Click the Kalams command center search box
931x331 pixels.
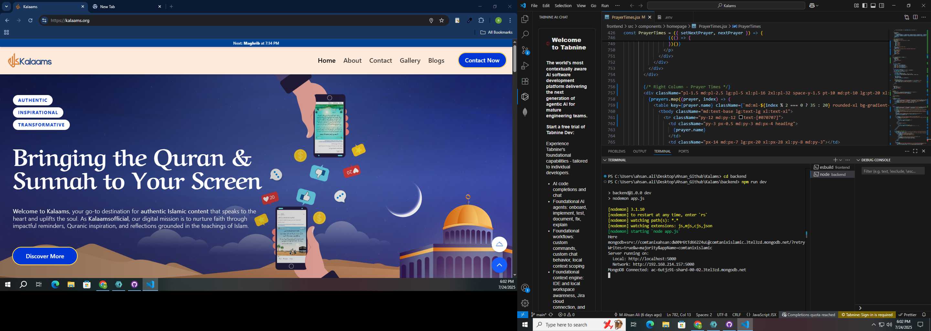[726, 6]
